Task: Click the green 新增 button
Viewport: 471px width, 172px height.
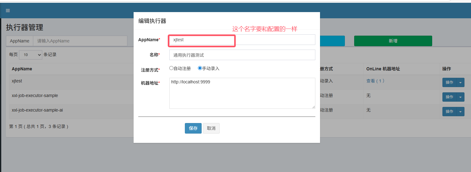Action: pyautogui.click(x=393, y=41)
